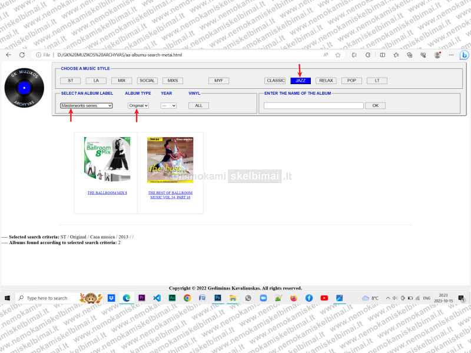Open Facebook shortcut in taskbar
This screenshot has height=353, width=471.
(x=309, y=298)
